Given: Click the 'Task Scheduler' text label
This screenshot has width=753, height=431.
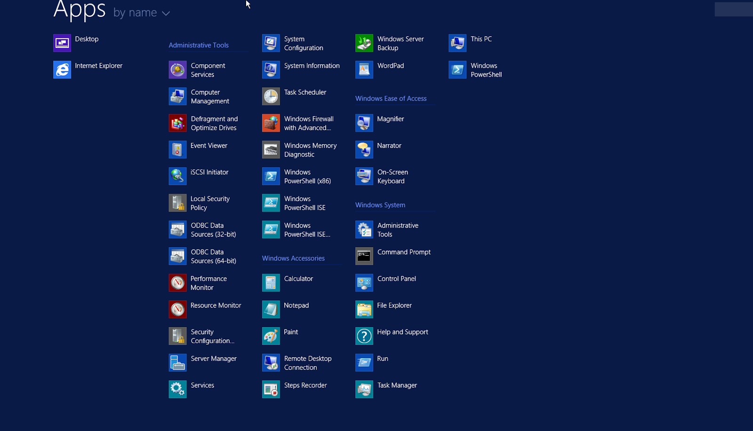Looking at the screenshot, I should tap(305, 93).
